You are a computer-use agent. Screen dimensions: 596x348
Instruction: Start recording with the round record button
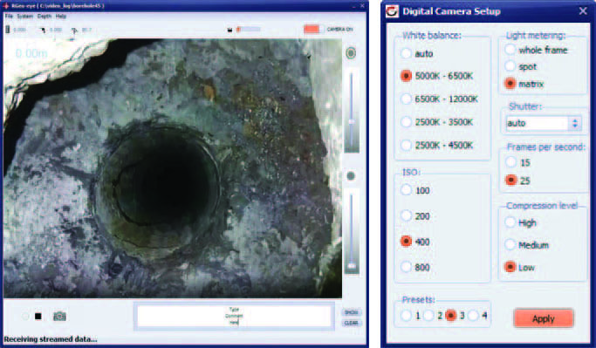coord(25,316)
